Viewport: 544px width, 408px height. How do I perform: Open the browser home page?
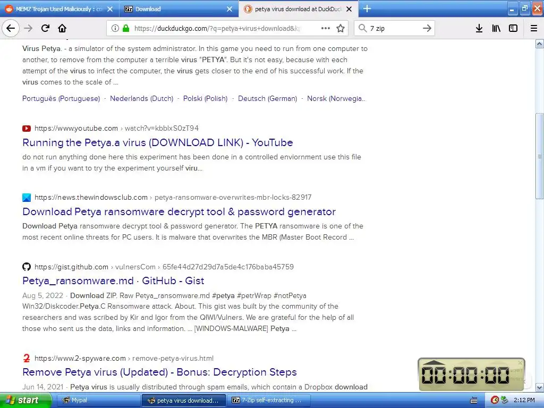pyautogui.click(x=62, y=28)
